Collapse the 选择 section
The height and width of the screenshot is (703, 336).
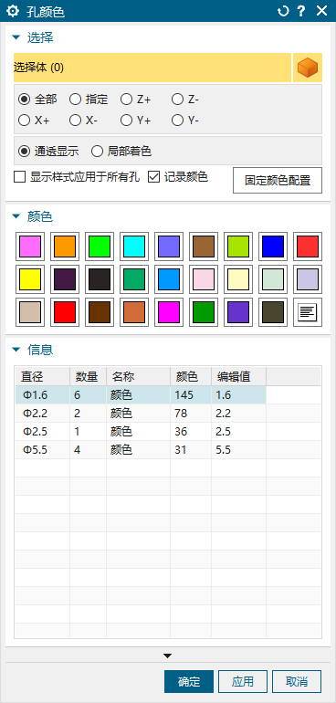16,37
